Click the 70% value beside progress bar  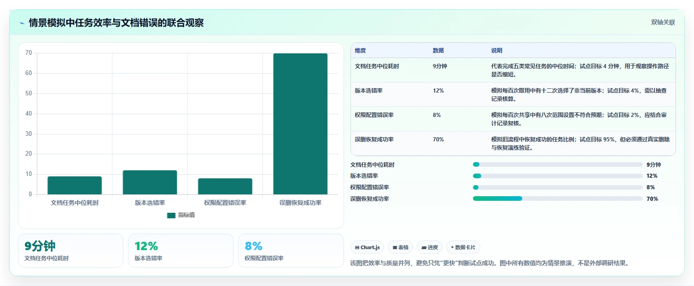652,199
